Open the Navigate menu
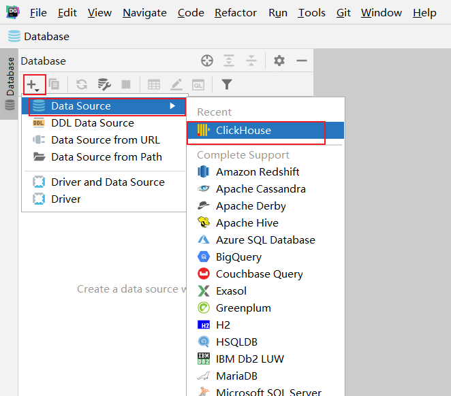Image resolution: width=451 pixels, height=396 pixels. point(144,13)
